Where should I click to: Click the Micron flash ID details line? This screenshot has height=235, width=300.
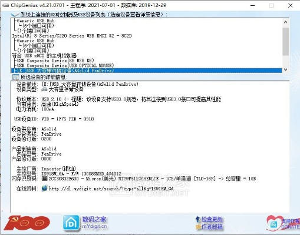coord(152,179)
